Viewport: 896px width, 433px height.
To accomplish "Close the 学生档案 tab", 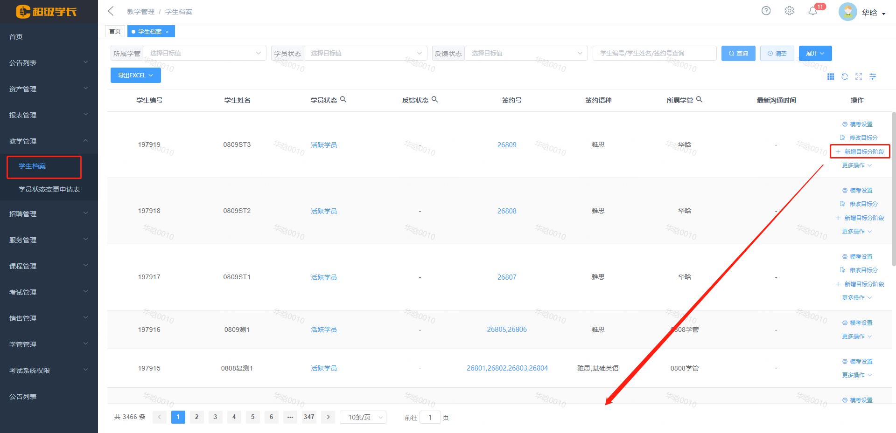I will (168, 31).
